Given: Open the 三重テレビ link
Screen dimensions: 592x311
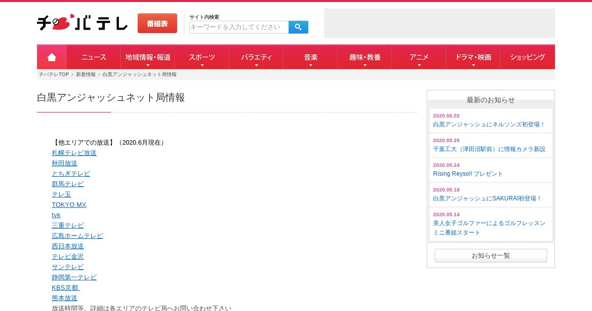Looking at the screenshot, I should point(68,226).
